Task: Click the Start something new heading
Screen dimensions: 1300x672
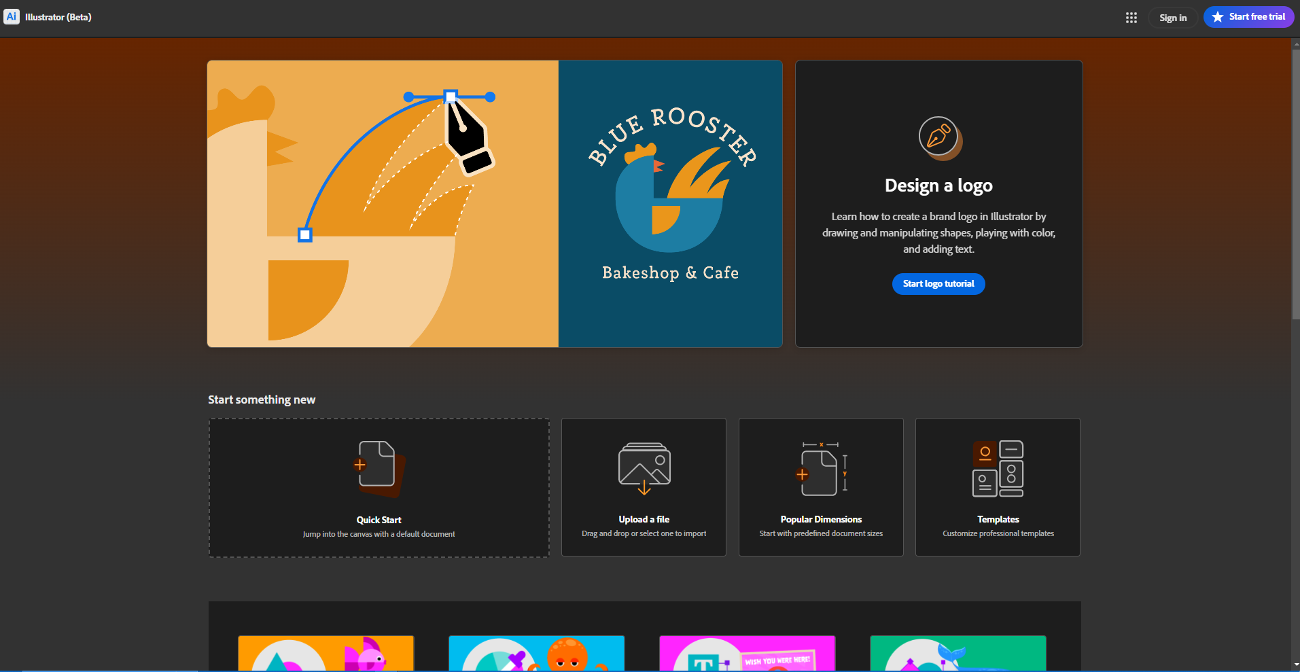Action: pyautogui.click(x=262, y=400)
